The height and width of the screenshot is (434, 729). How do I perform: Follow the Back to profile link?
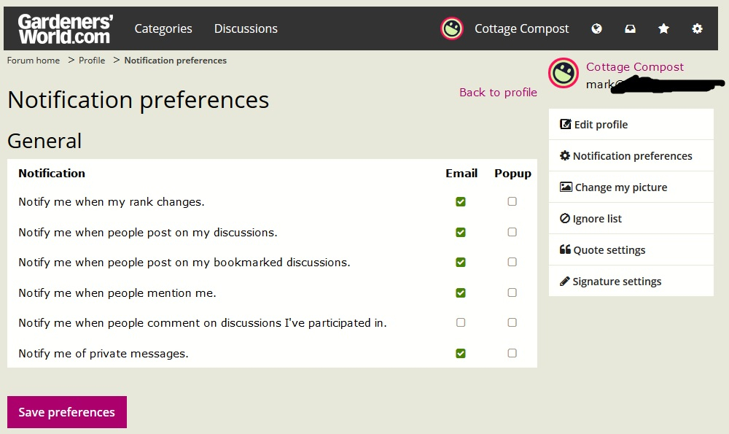click(498, 92)
